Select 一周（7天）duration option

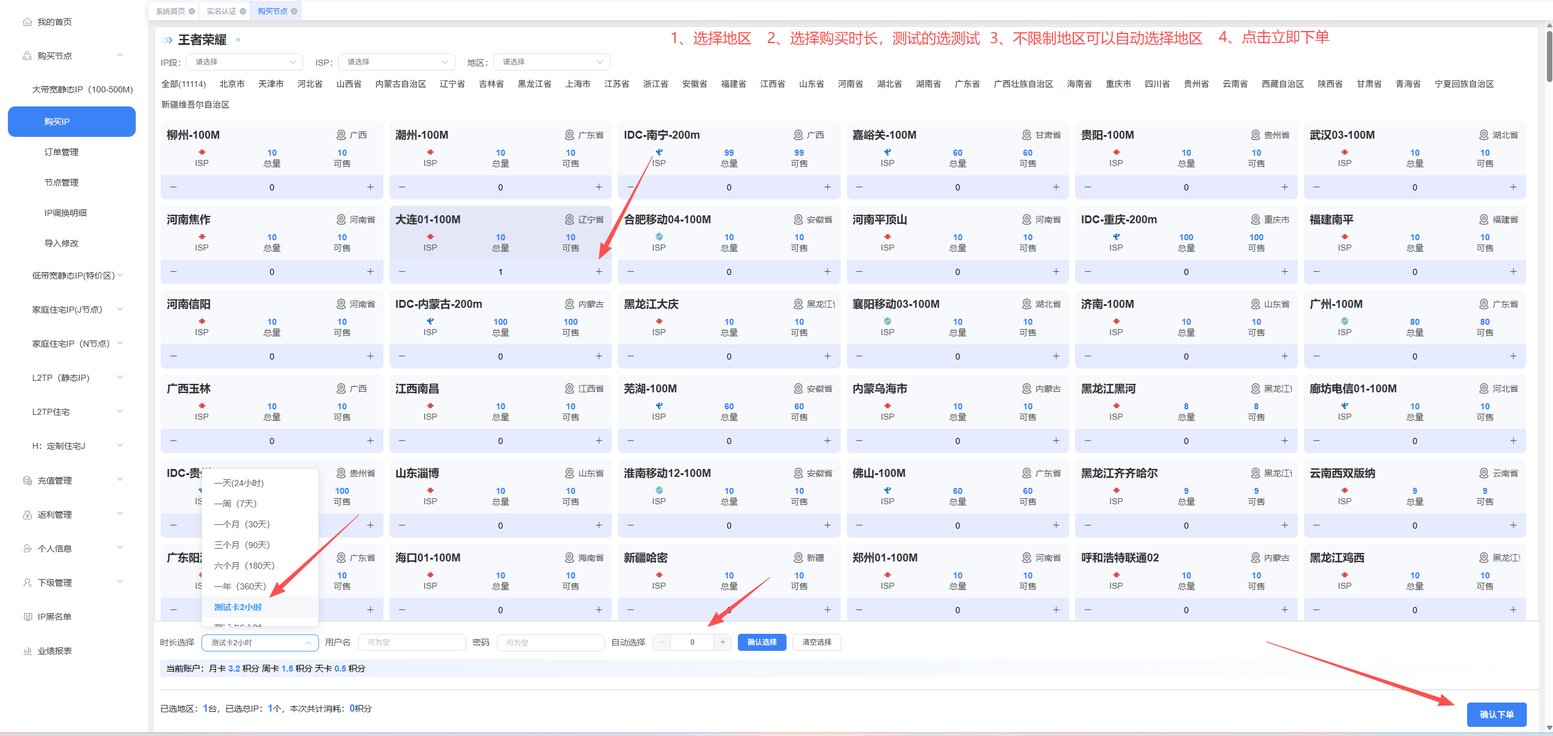point(260,504)
